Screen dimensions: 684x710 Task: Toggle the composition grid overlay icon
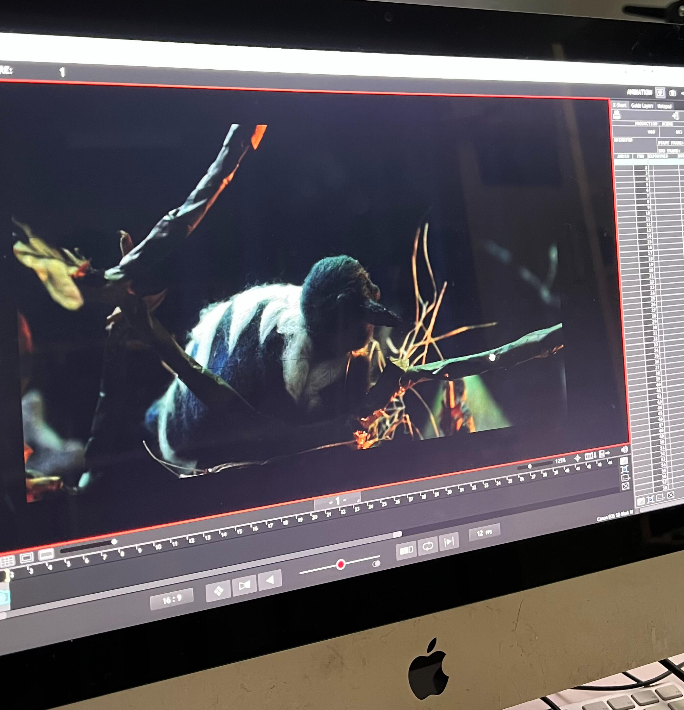point(7,561)
